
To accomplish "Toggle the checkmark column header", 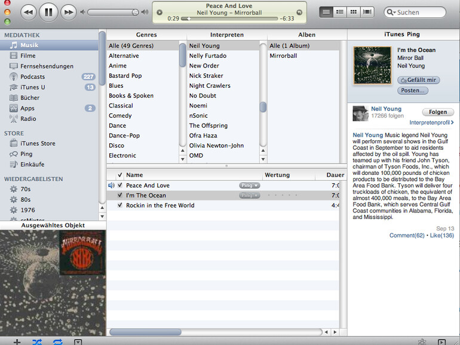I will coord(119,175).
